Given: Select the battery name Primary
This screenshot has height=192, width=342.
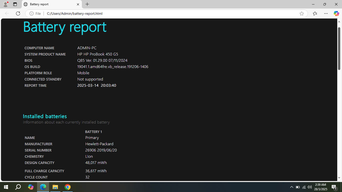Looking at the screenshot, I should tap(92, 138).
